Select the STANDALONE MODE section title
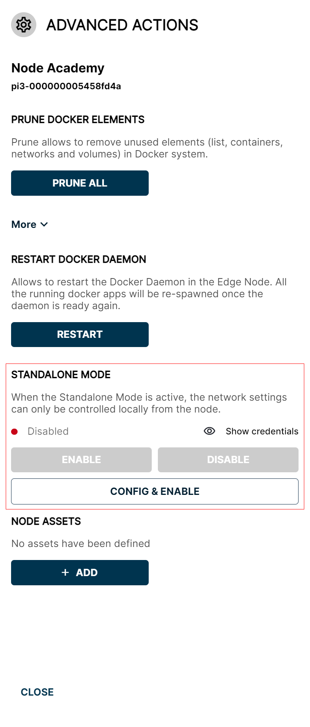This screenshot has height=727, width=310. point(60,375)
